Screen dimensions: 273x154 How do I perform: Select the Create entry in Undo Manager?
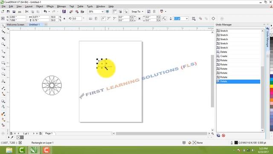pos(238,56)
